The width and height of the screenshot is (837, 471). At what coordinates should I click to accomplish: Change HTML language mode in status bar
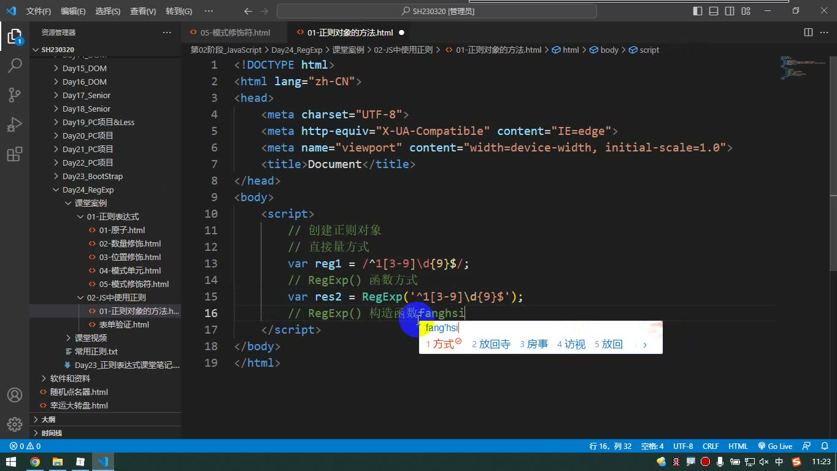coord(738,446)
